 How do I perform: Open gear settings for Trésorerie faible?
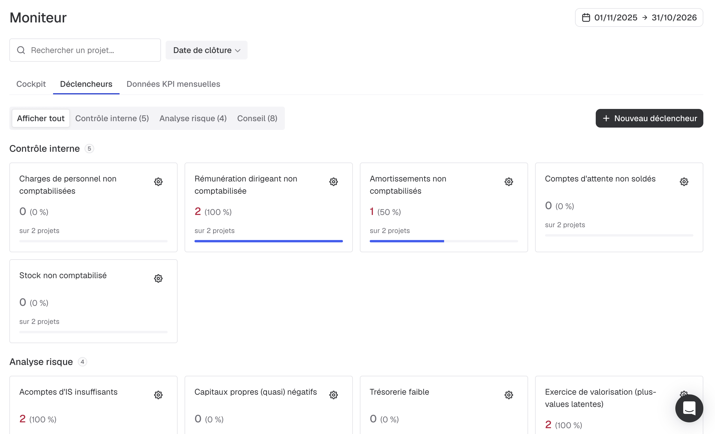click(x=509, y=395)
